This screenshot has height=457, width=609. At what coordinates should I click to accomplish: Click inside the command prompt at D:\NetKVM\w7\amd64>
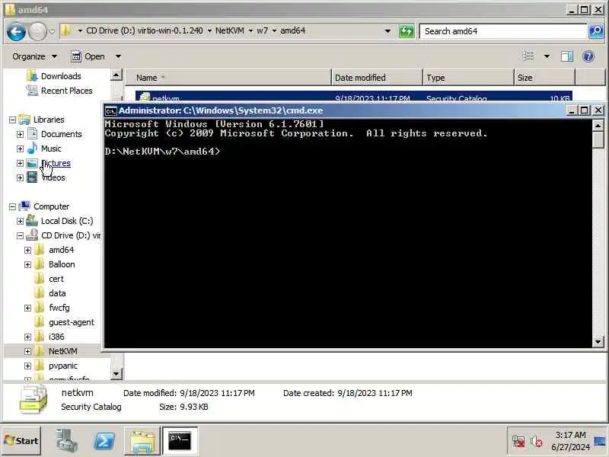click(162, 152)
